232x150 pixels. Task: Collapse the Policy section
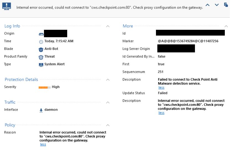(x=108, y=125)
